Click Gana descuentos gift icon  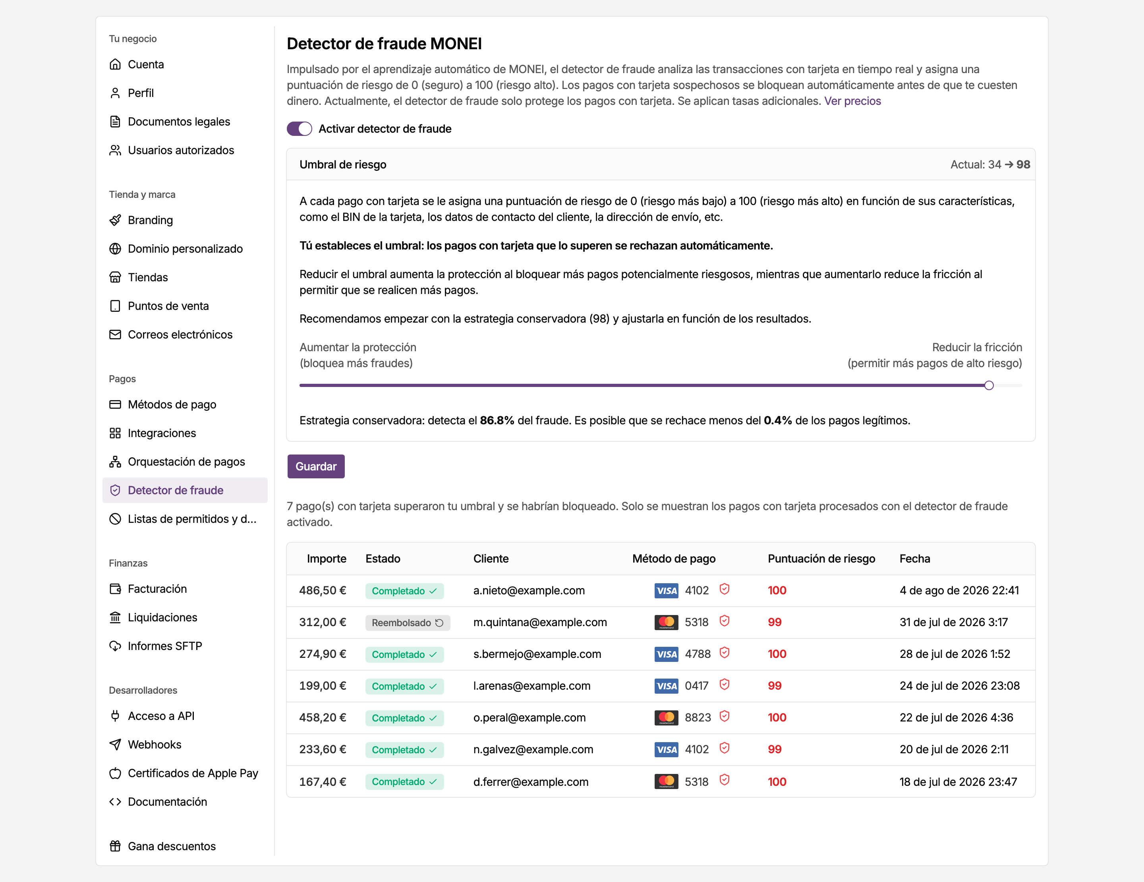pyautogui.click(x=115, y=846)
